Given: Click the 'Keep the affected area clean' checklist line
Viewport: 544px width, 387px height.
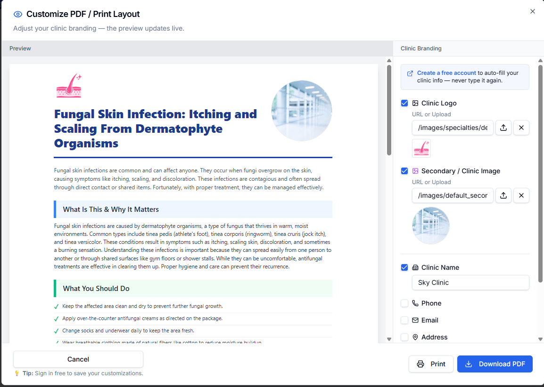Looking at the screenshot, I should point(142,306).
